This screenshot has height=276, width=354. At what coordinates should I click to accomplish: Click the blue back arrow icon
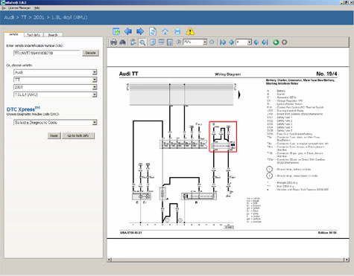coord(128,31)
